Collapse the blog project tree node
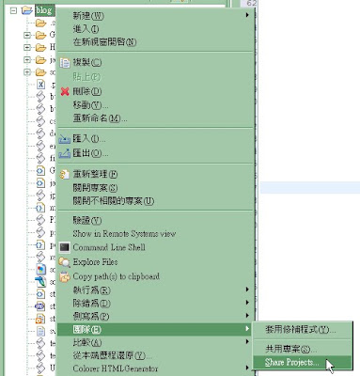The image size is (360, 376). point(13,10)
